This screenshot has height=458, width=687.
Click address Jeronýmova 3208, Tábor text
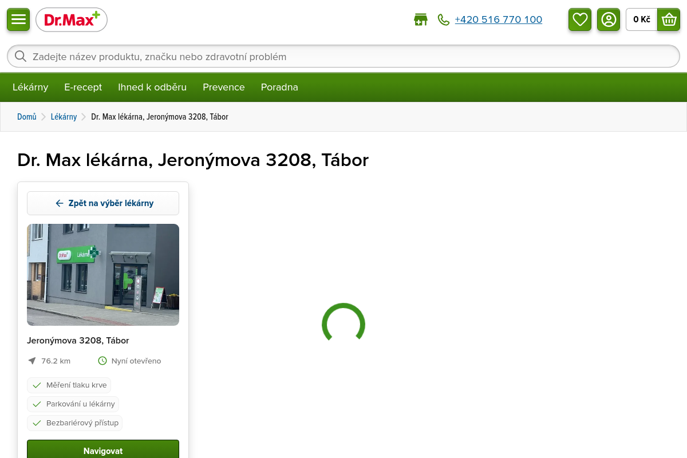click(78, 341)
